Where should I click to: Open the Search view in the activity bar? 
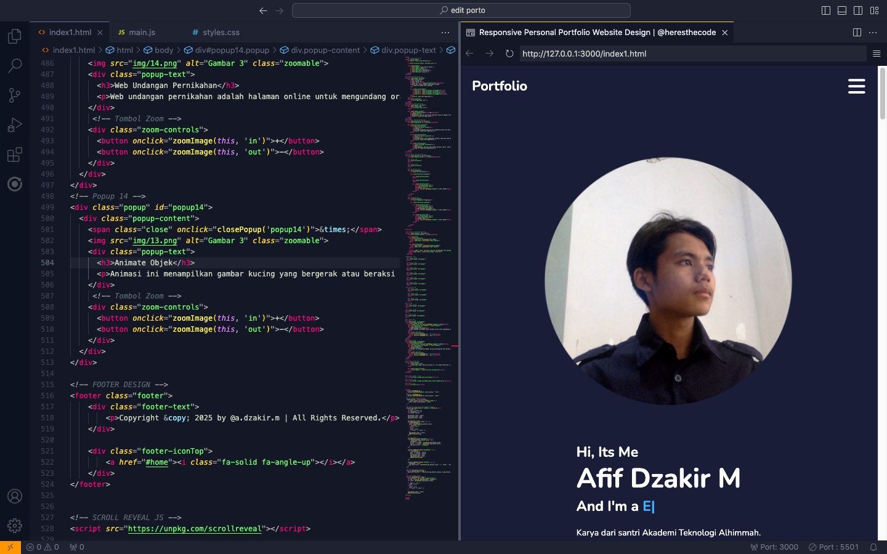[15, 65]
